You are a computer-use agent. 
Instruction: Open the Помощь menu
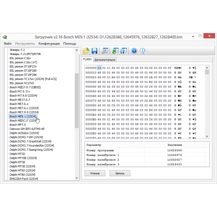point(69,44)
